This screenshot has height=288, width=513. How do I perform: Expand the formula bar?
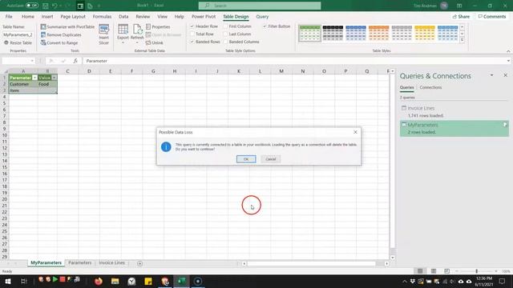[x=508, y=61]
